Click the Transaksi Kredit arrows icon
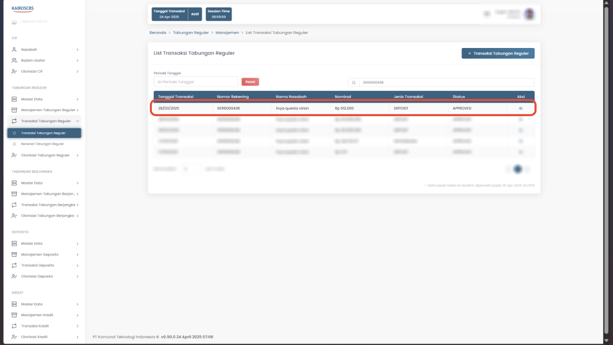 pyautogui.click(x=15, y=326)
